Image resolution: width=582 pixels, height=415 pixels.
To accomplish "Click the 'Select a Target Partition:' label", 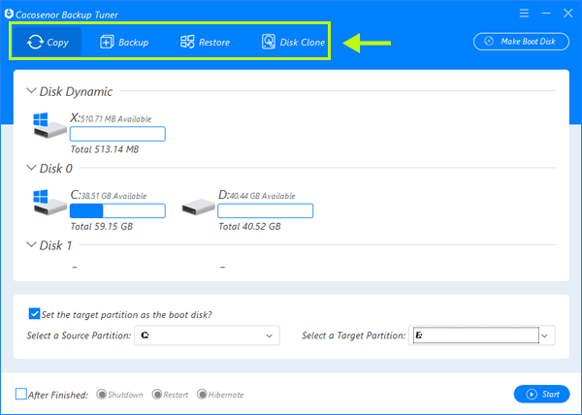I will coord(353,335).
